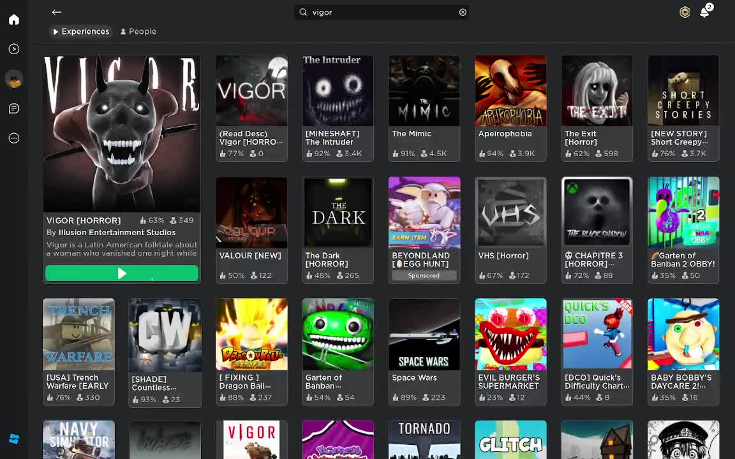
Task: Click the 94% rating under Apeirophobia
Action: point(491,154)
